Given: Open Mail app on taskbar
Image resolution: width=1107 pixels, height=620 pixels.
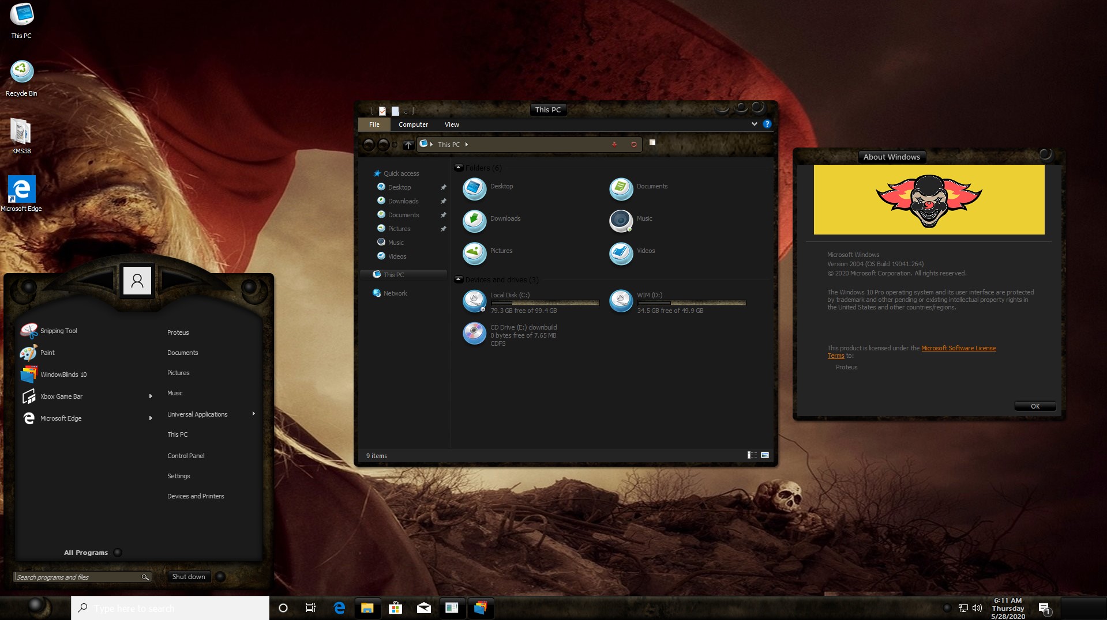Looking at the screenshot, I should [424, 608].
